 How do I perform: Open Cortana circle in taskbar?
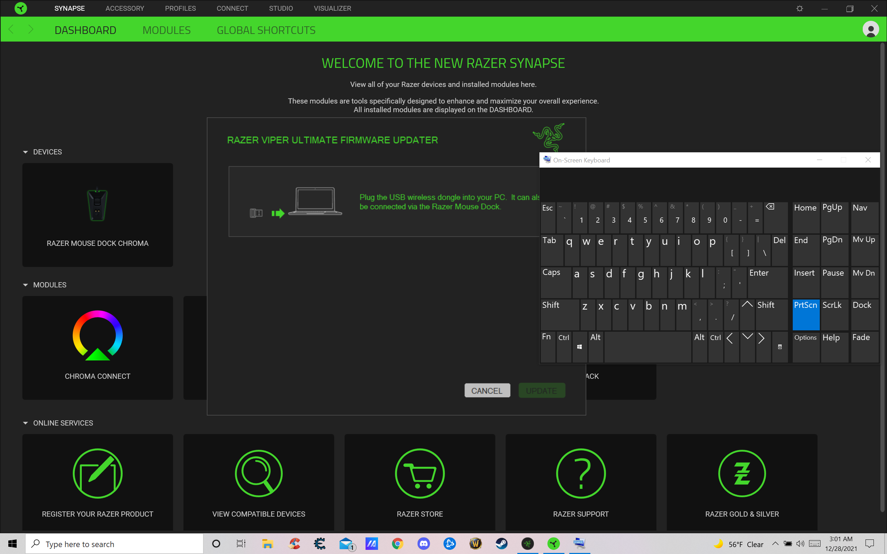(x=216, y=544)
